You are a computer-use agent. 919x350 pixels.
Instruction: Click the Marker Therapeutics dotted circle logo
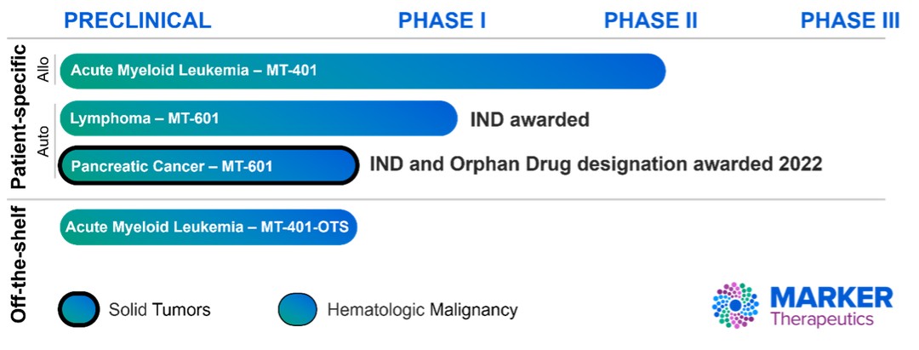click(x=735, y=306)
